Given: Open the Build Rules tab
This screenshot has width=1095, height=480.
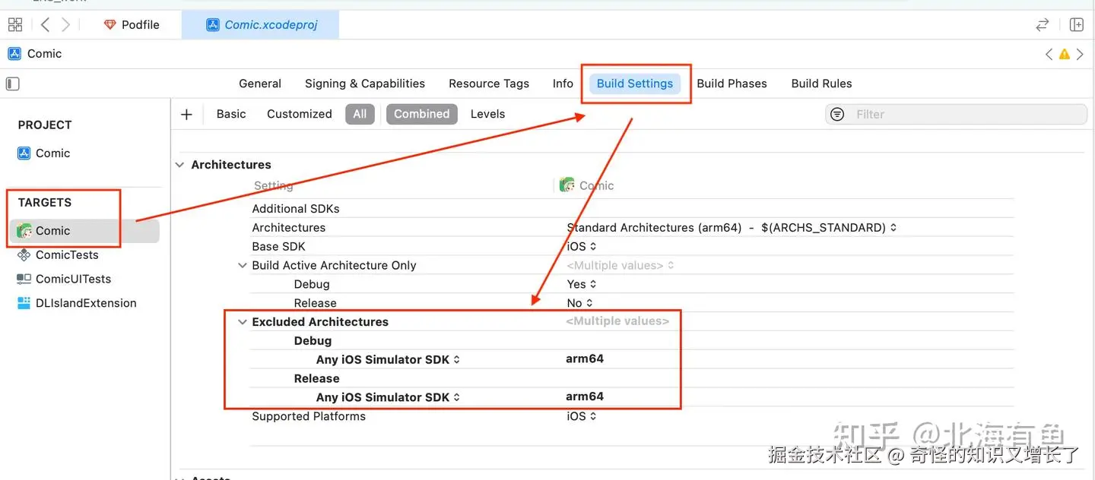Looking at the screenshot, I should pos(821,84).
